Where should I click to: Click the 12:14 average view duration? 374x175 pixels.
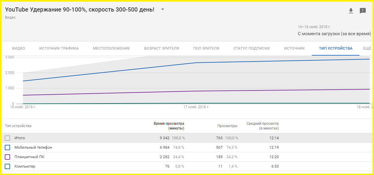click(274, 138)
